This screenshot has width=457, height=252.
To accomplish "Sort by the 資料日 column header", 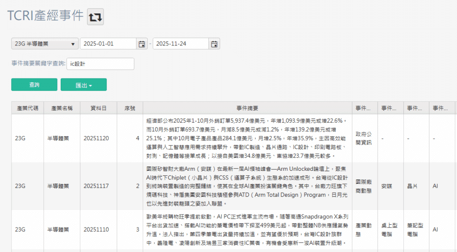I will 99,108.
